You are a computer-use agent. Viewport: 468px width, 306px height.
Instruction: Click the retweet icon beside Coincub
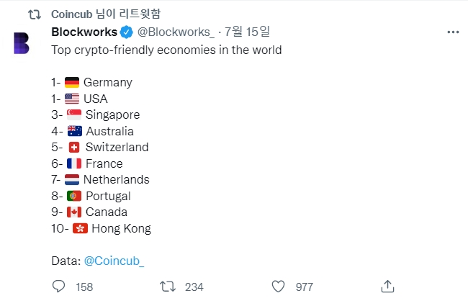point(33,14)
